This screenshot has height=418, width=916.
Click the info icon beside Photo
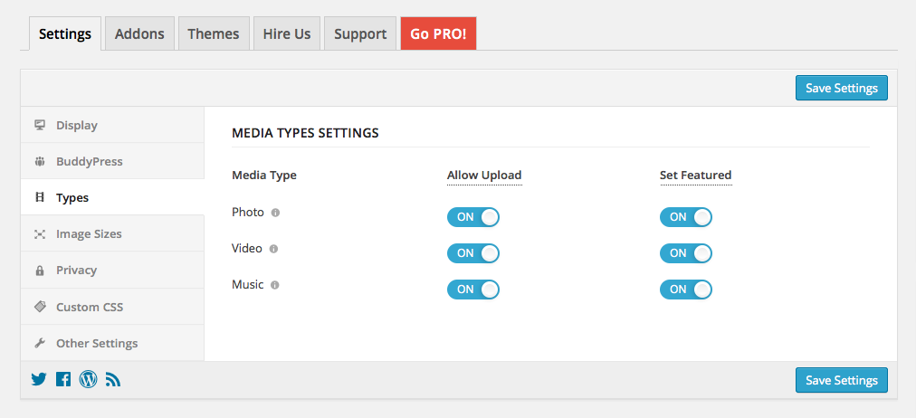tap(276, 213)
